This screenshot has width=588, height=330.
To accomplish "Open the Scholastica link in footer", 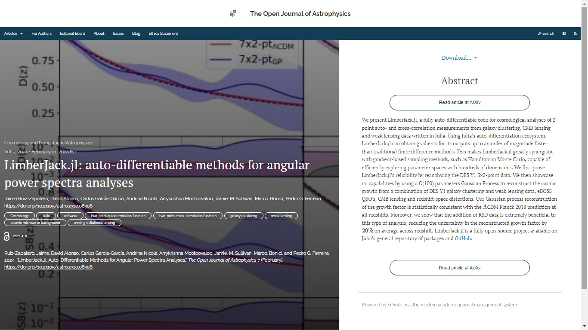I will (x=399, y=305).
